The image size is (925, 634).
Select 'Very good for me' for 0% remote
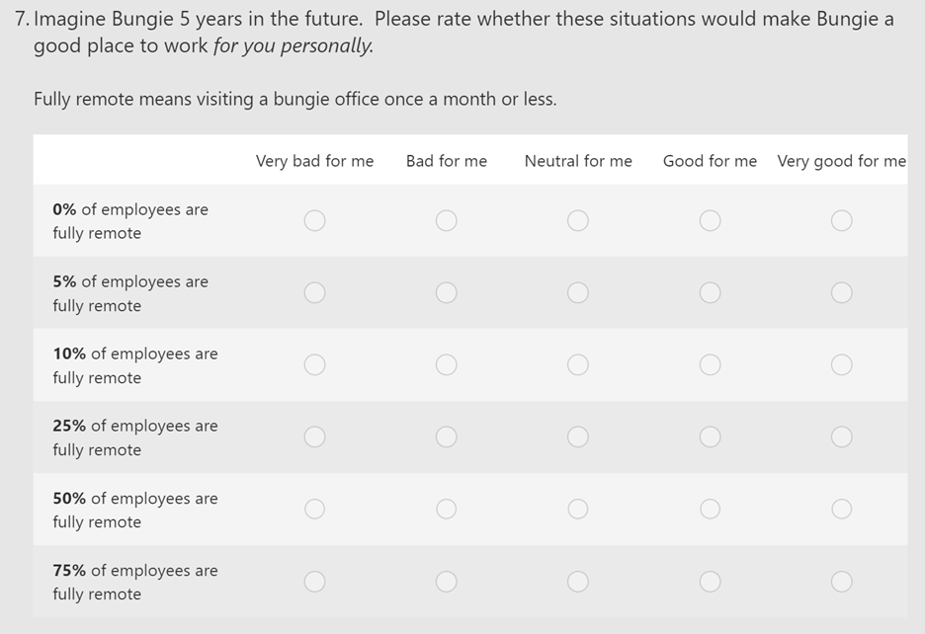click(841, 220)
